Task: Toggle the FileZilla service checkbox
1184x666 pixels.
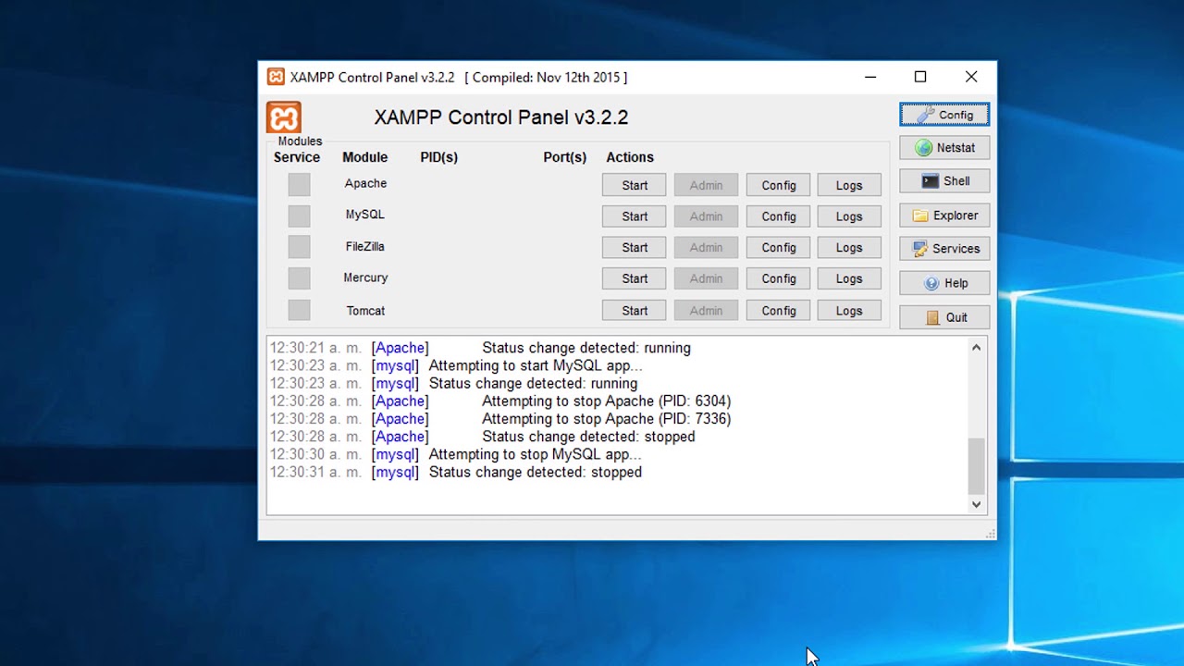Action: (299, 247)
